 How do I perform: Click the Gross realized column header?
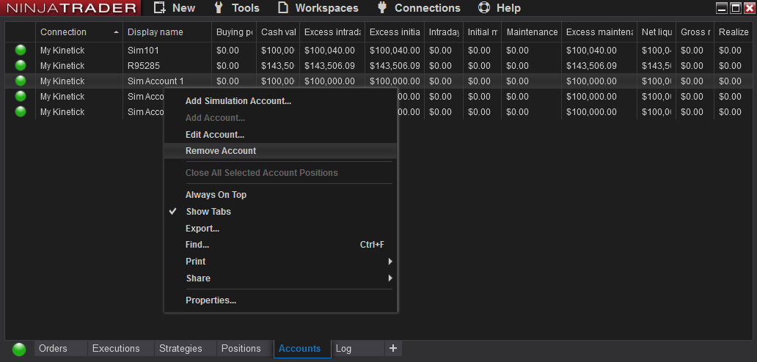coord(695,32)
